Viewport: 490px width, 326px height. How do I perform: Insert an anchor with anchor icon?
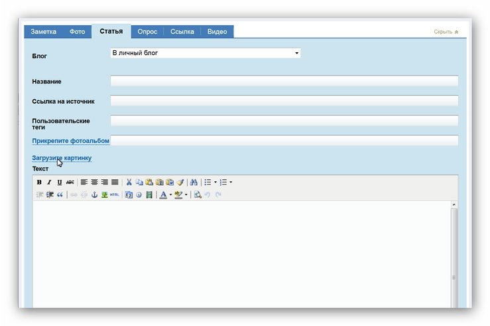pyautogui.click(x=94, y=195)
